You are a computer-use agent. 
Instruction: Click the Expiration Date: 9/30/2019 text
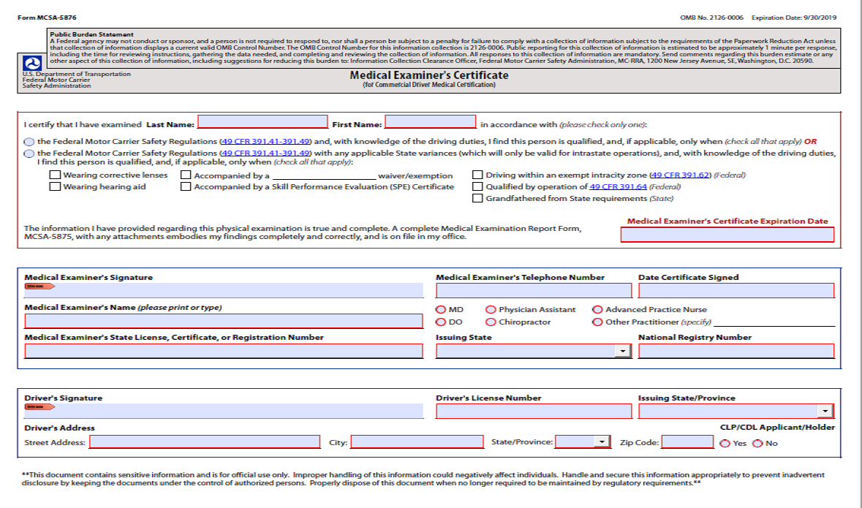tap(794, 18)
